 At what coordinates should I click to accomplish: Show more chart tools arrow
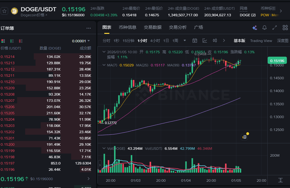coord(224,41)
